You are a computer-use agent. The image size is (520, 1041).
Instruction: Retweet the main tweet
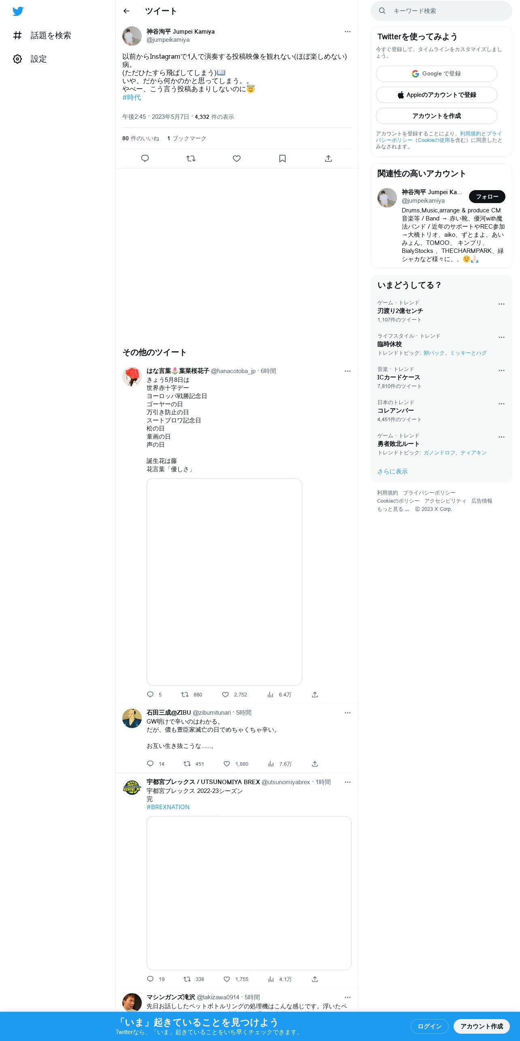pyautogui.click(x=191, y=159)
